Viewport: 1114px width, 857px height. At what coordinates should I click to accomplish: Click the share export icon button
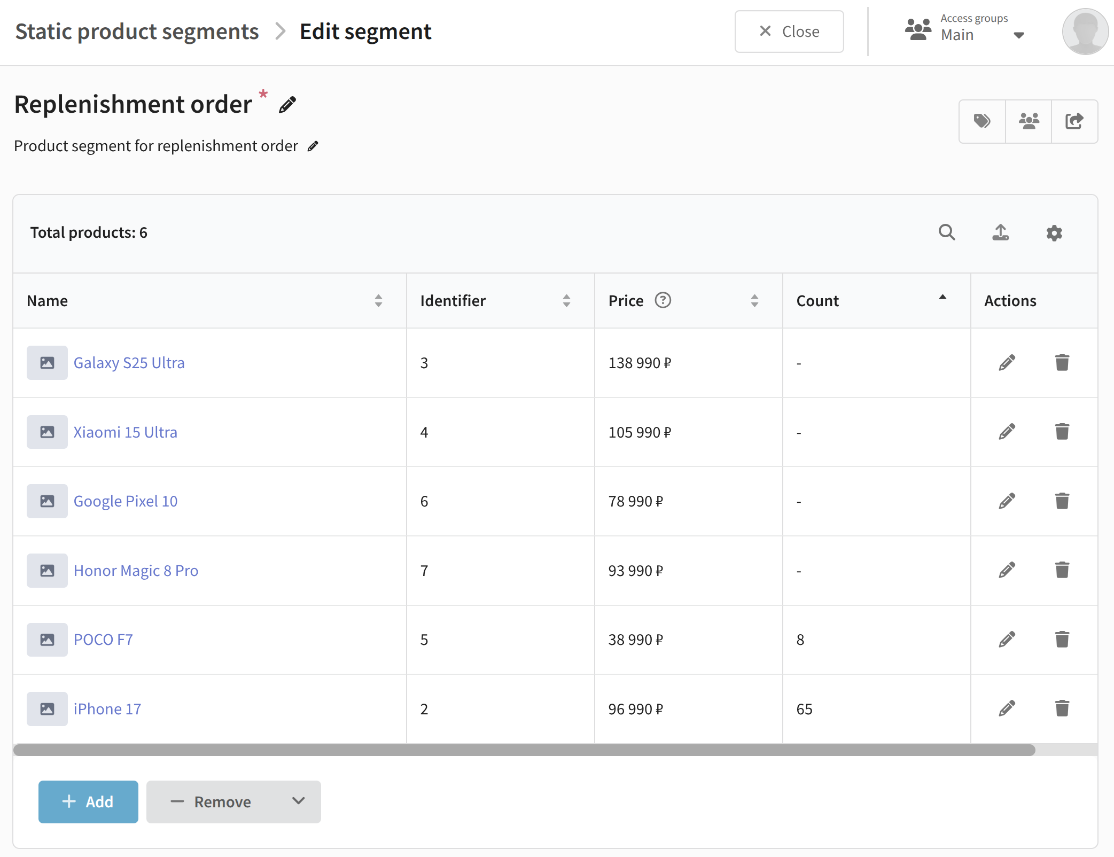tap(1074, 121)
